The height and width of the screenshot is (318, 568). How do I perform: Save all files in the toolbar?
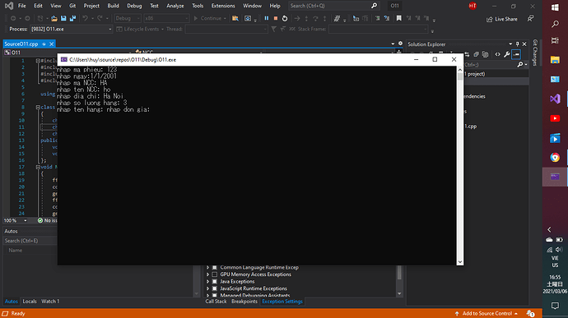[x=72, y=18]
